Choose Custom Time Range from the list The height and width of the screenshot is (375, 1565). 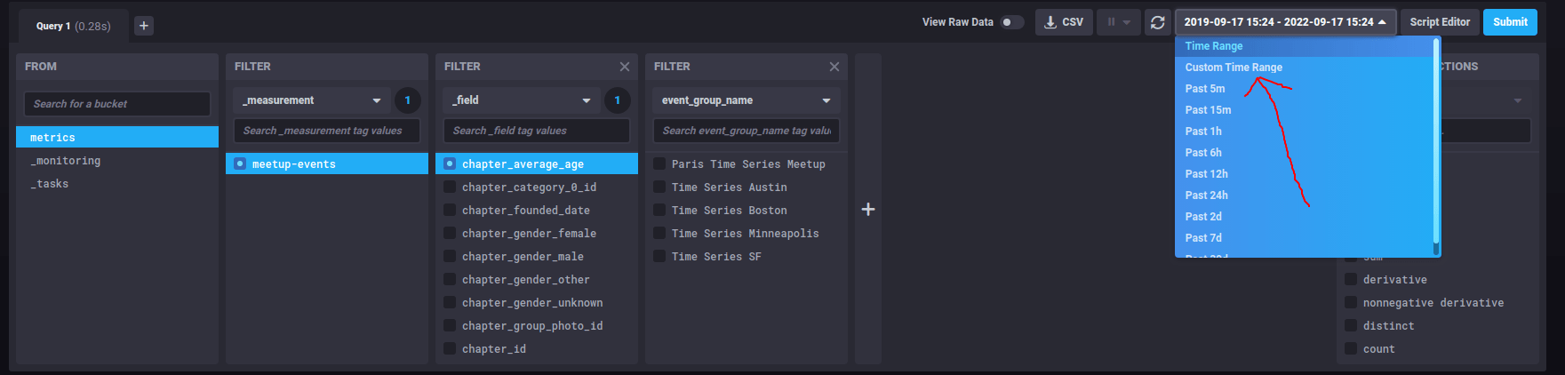click(1234, 68)
